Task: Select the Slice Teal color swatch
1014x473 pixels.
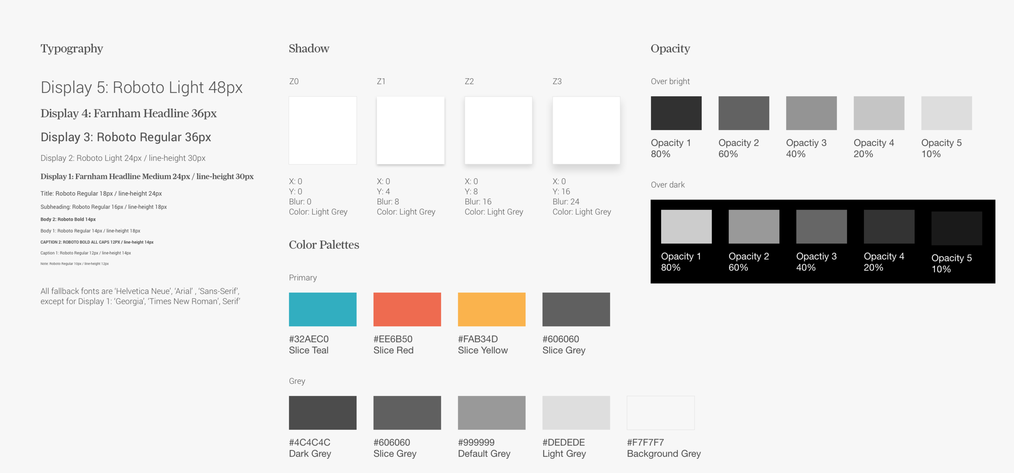Action: (322, 309)
